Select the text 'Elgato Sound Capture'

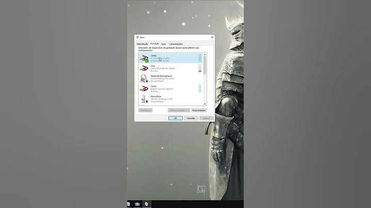click(162, 89)
